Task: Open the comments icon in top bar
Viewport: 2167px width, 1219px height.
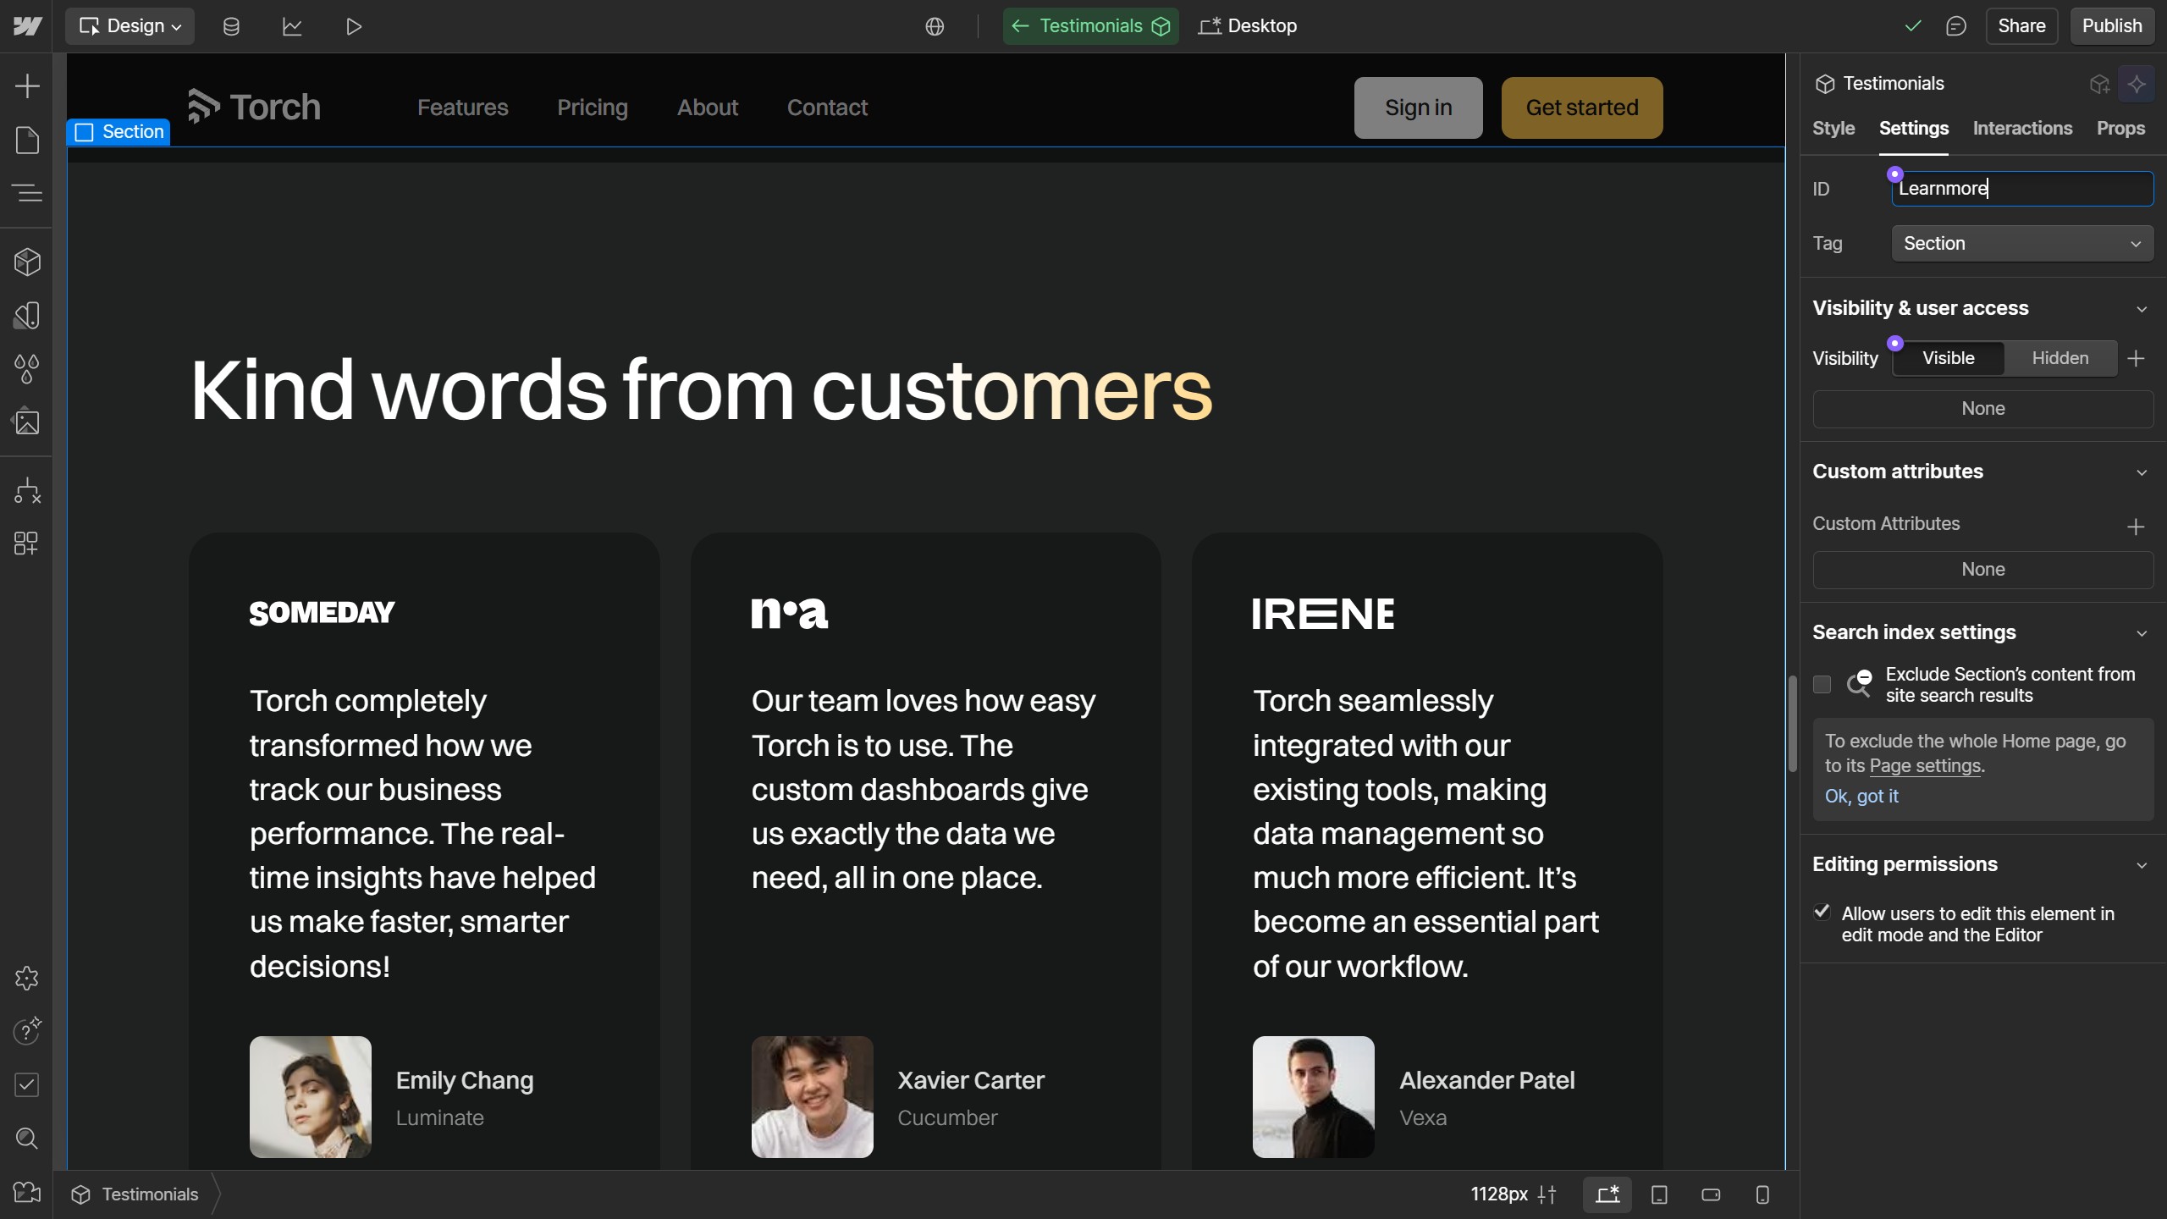Action: point(1955,26)
